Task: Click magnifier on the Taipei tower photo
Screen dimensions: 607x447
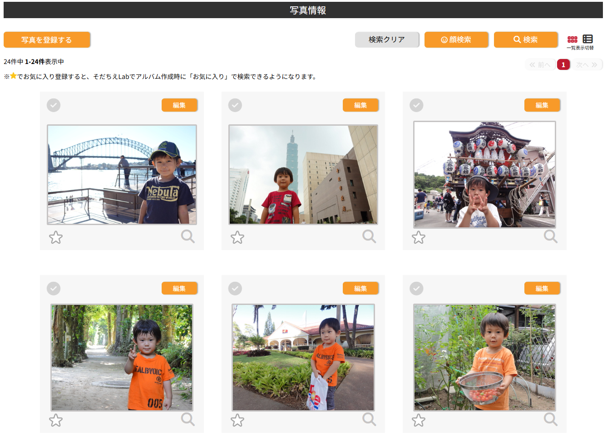Action: click(x=369, y=236)
